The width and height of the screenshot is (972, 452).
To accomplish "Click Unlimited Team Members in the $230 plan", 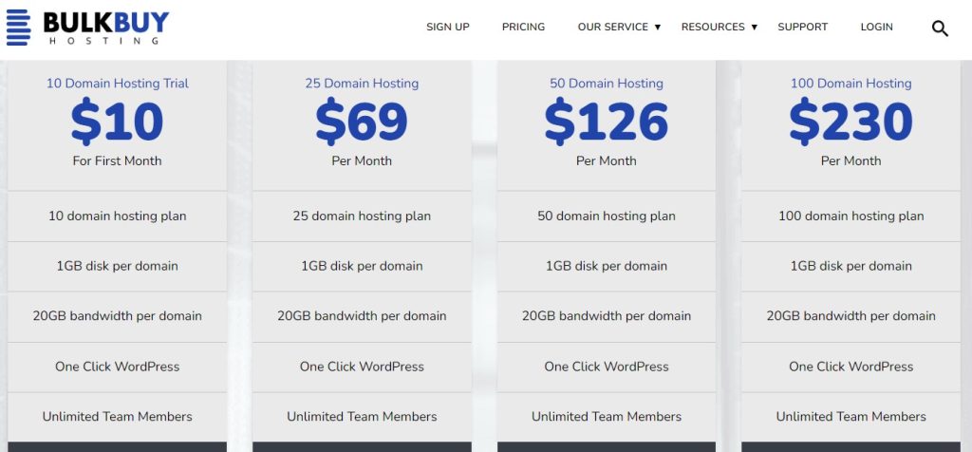I will (x=850, y=417).
